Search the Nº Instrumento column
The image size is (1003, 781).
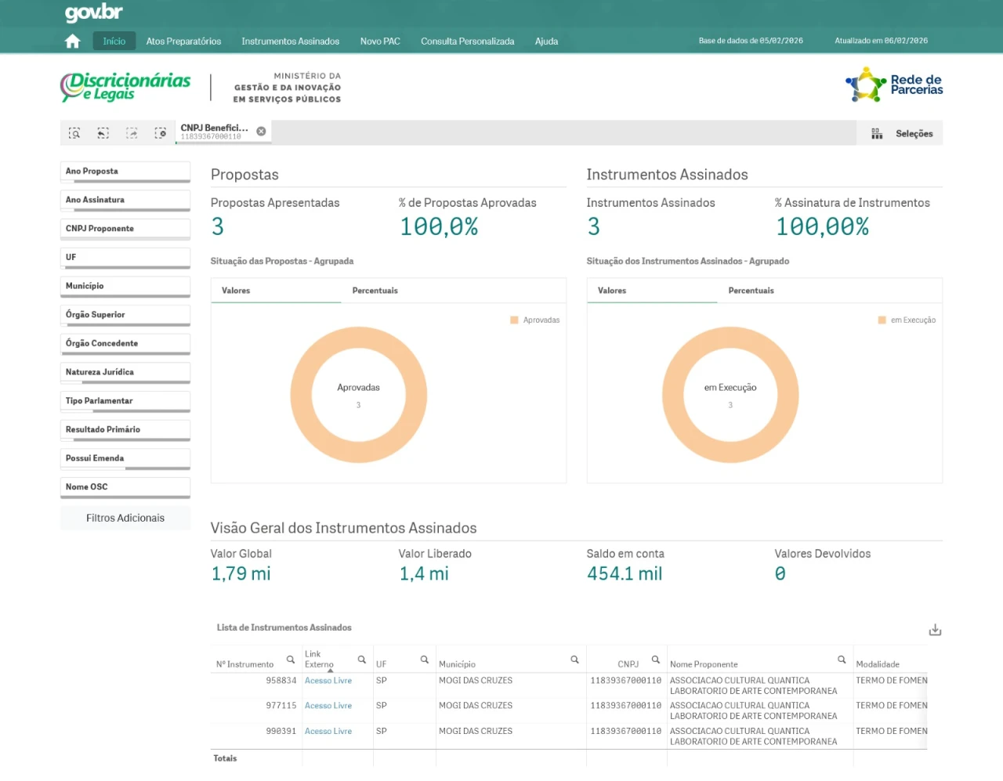point(291,660)
